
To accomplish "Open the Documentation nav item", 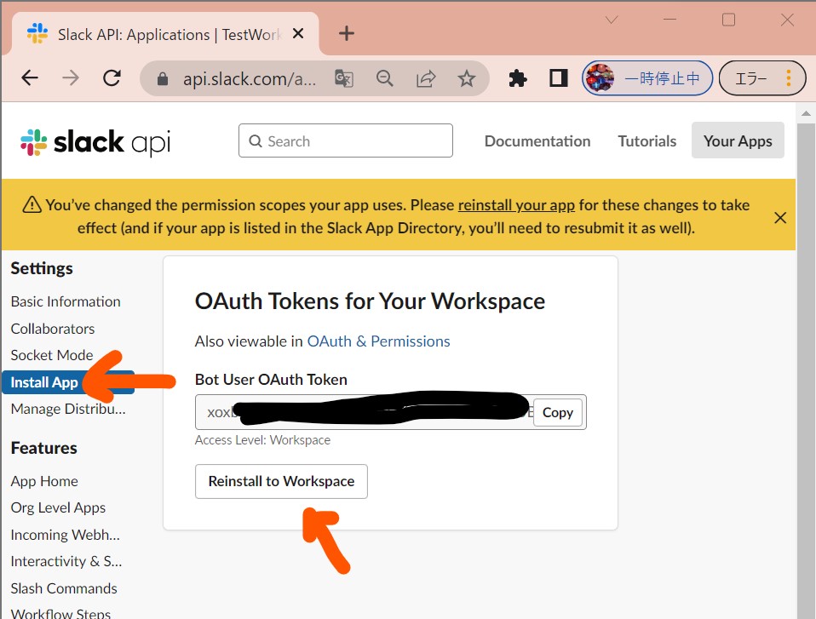I will click(537, 141).
